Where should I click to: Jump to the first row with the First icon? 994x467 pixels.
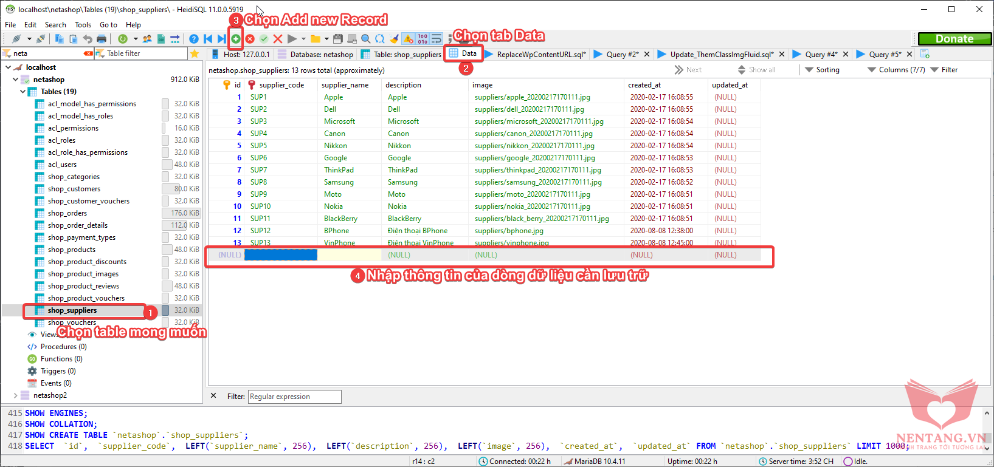208,39
